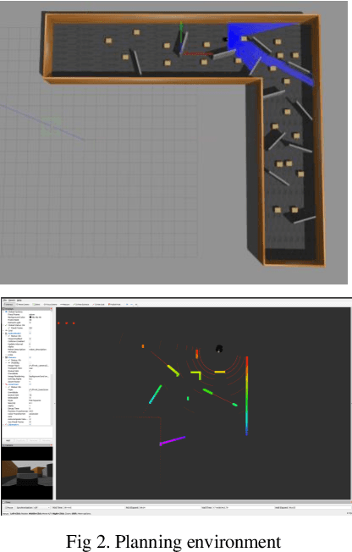Collapse the Global Options tree node
352x552 pixels.
[x=3, y=312]
